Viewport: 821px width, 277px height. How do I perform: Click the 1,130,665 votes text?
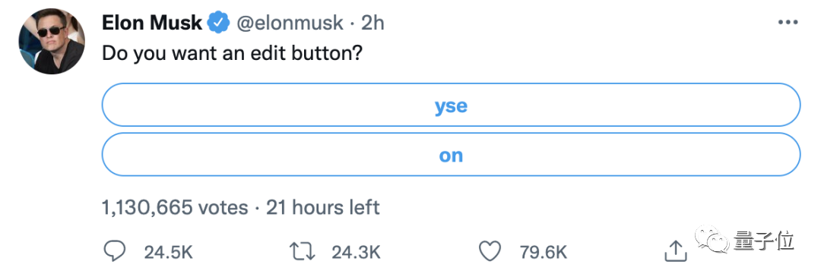tap(175, 207)
